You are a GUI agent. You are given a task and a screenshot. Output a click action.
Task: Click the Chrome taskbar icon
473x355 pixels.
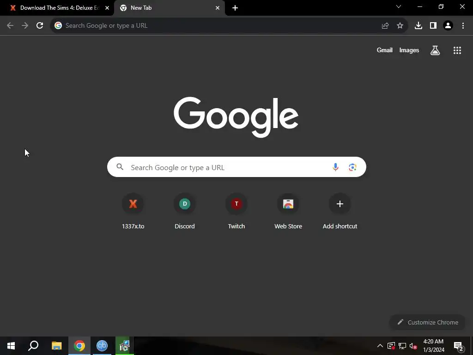(79, 346)
